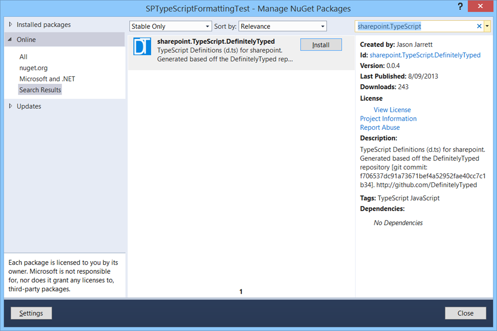Select All under Online
Screen dimensions: 497x331
pos(23,57)
